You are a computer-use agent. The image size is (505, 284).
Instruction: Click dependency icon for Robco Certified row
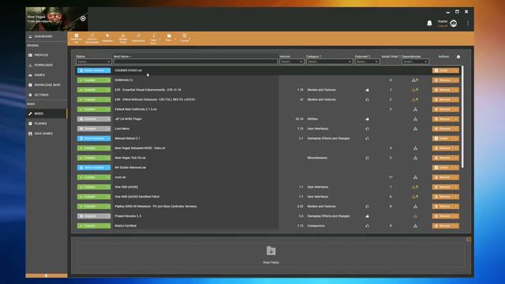[x=415, y=226]
